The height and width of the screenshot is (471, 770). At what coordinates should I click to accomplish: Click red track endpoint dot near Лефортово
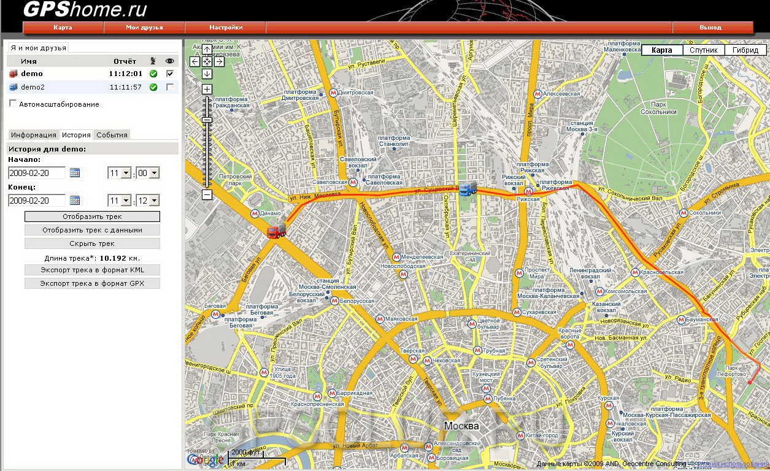pyautogui.click(x=749, y=383)
